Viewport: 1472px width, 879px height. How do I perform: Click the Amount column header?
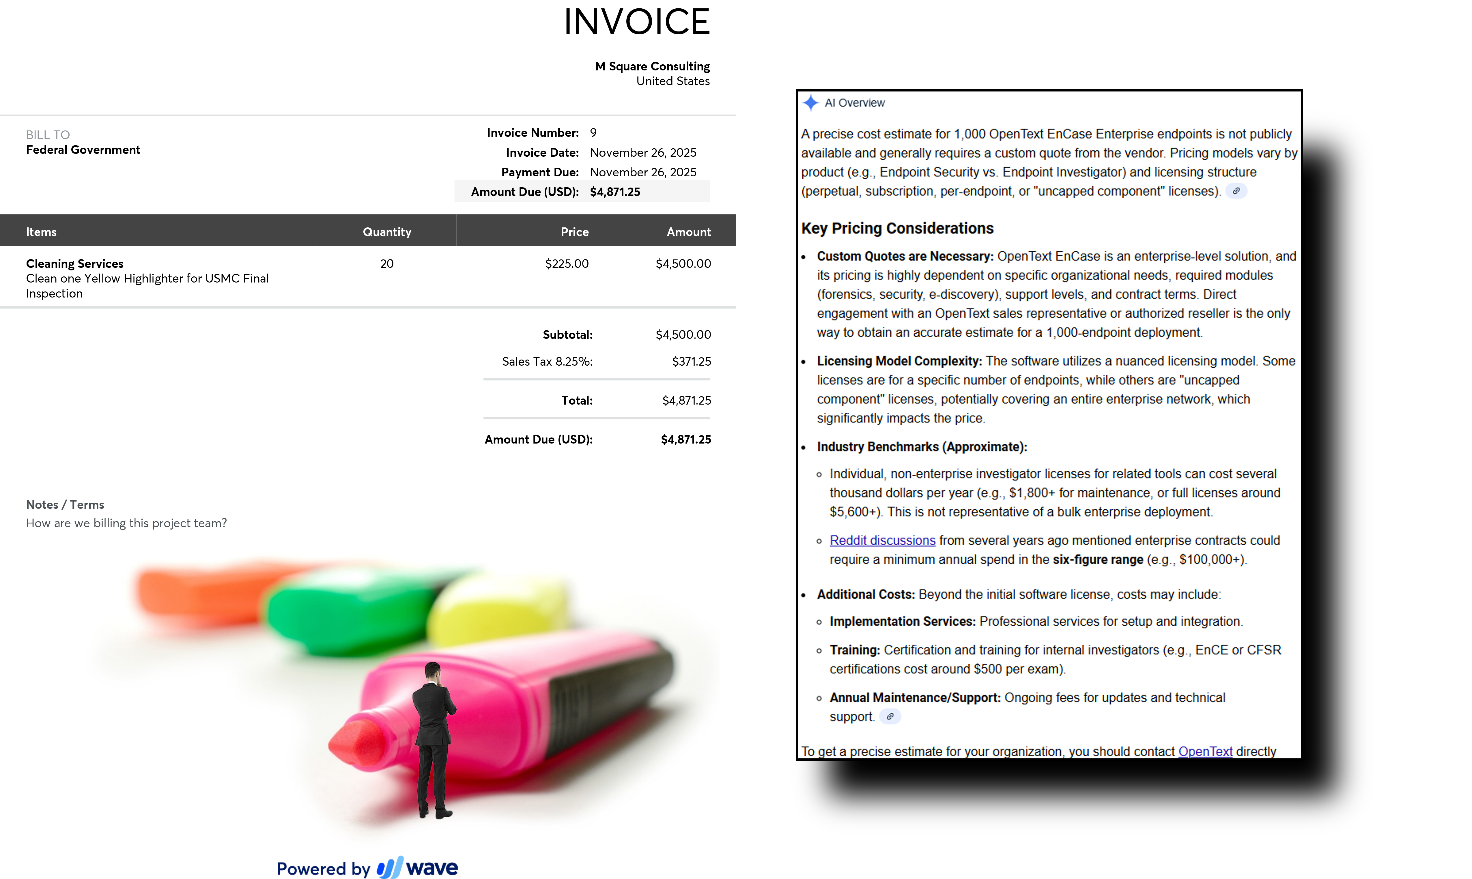click(x=688, y=232)
